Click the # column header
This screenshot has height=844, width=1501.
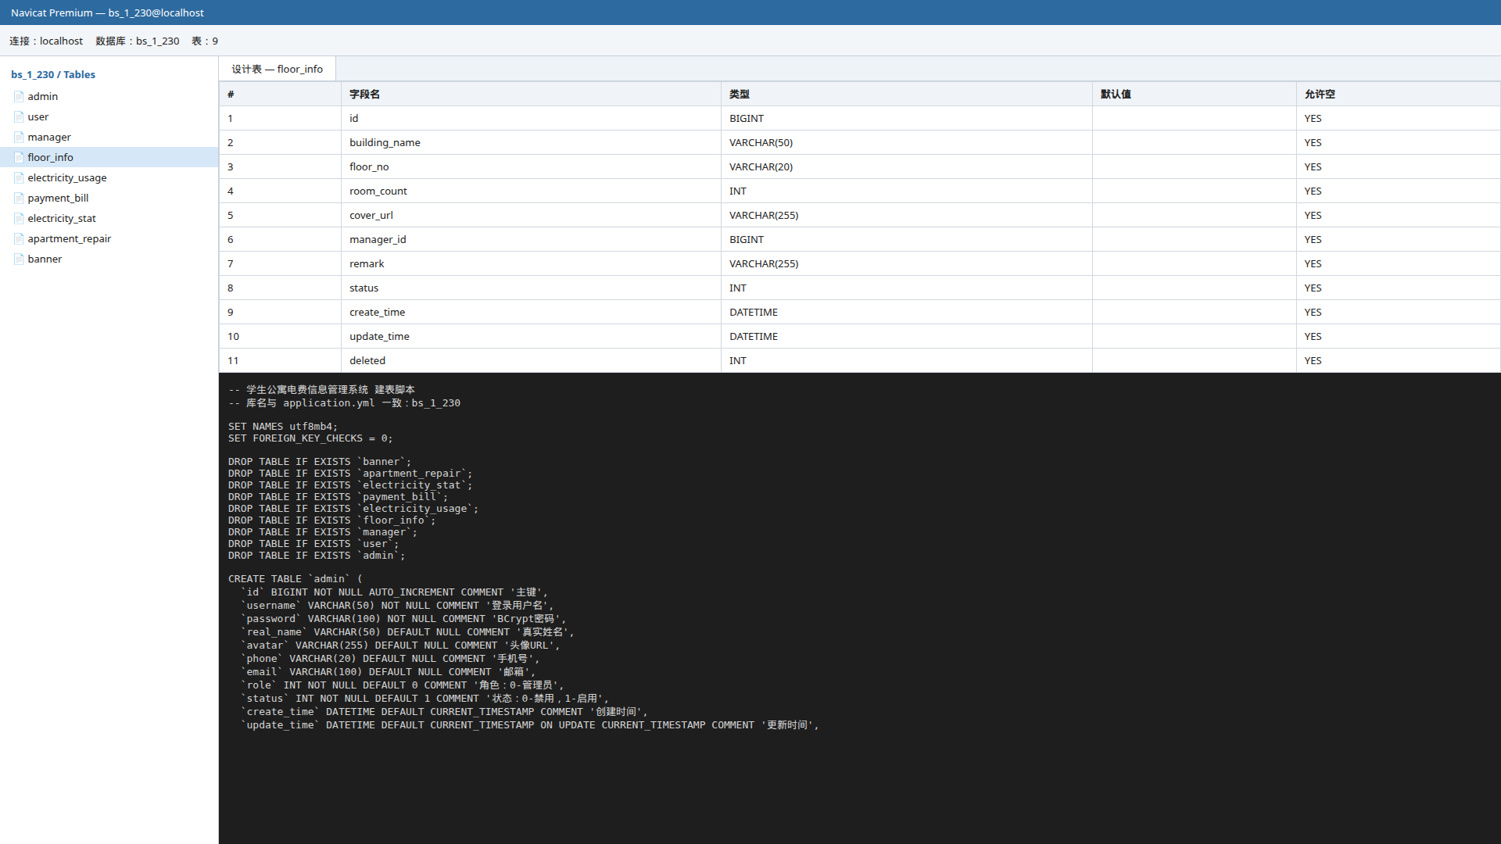click(x=280, y=94)
